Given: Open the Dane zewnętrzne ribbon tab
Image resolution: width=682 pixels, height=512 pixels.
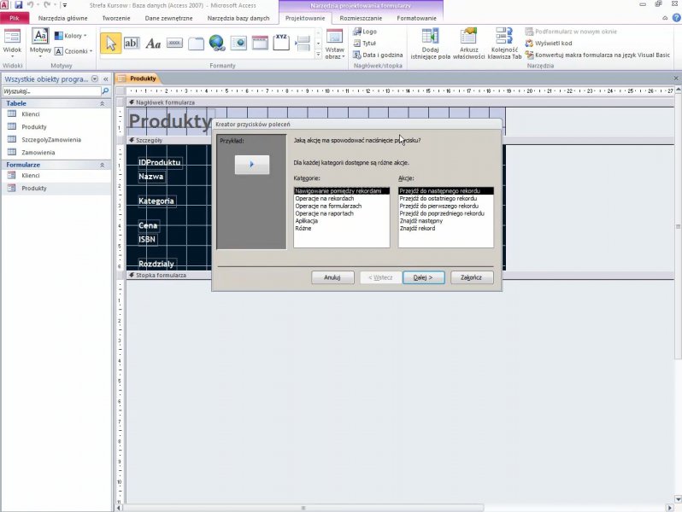Looking at the screenshot, I should pyautogui.click(x=168, y=18).
